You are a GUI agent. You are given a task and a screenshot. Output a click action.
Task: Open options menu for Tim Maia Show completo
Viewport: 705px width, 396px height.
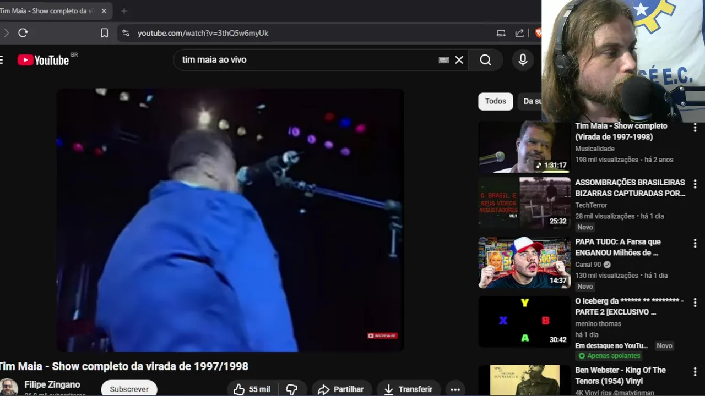point(695,128)
